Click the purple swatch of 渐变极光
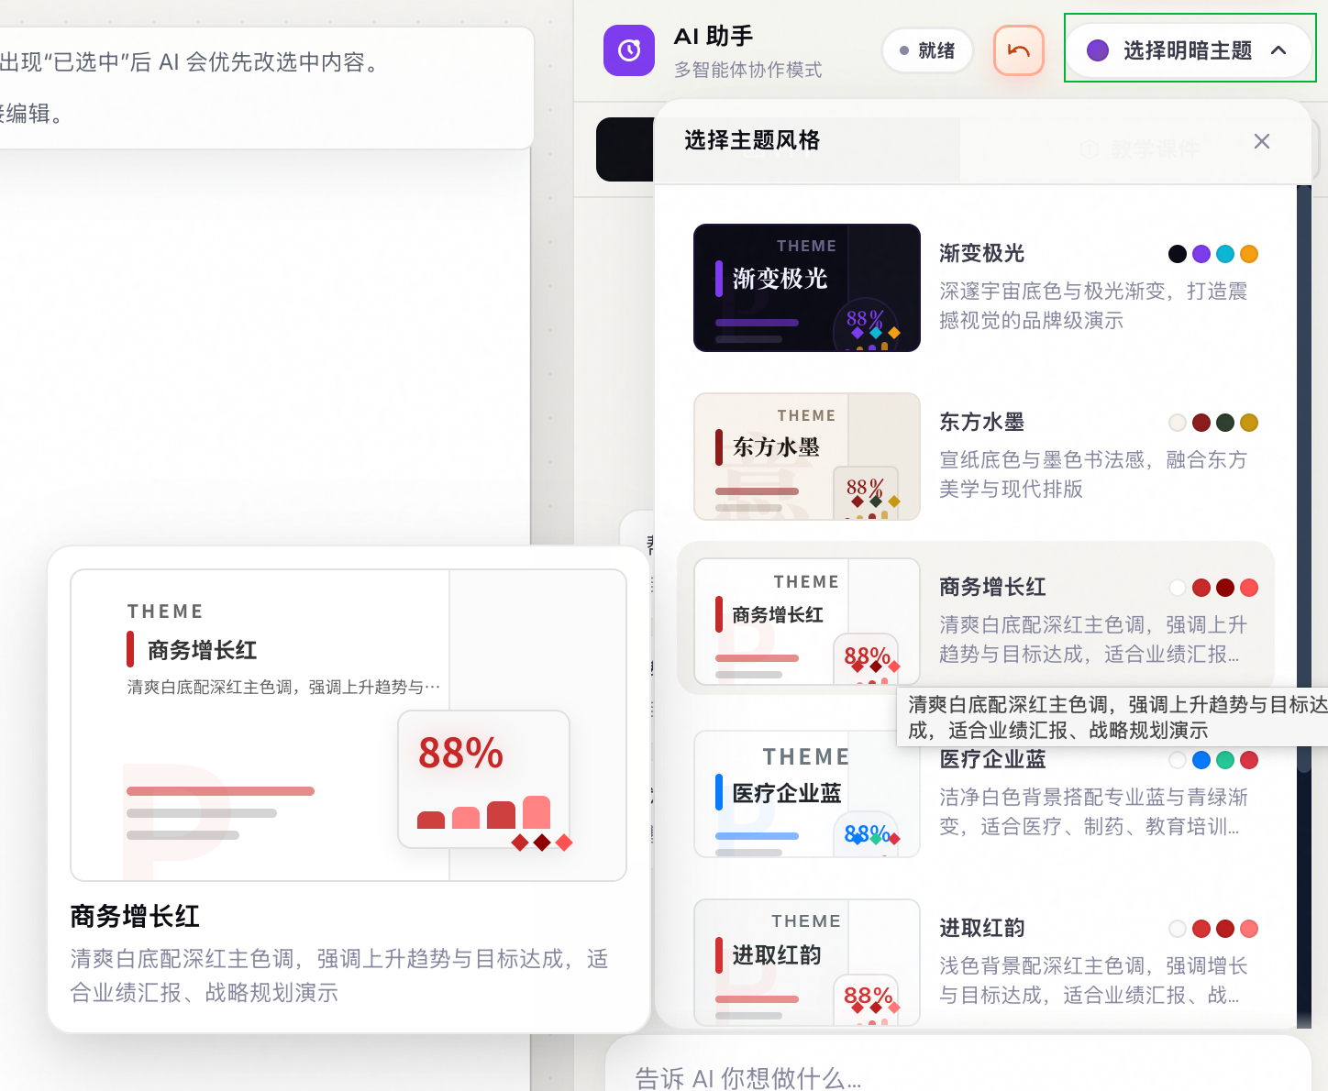This screenshot has width=1328, height=1091. coord(1201,254)
